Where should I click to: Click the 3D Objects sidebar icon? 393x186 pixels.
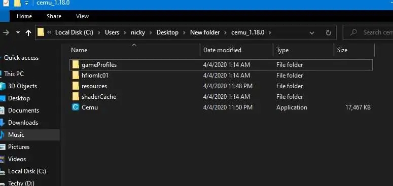tap(3, 86)
